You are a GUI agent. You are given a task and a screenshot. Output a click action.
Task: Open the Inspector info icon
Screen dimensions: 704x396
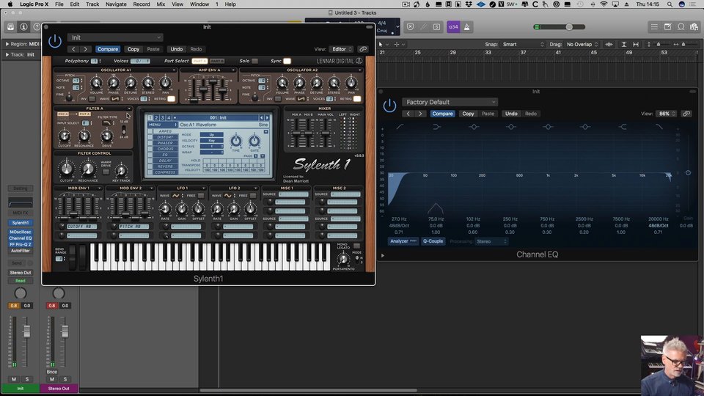[23, 27]
